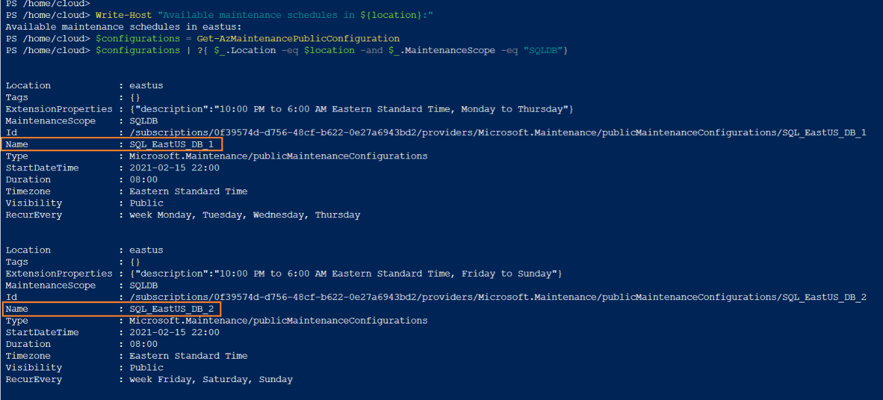Click the "SQLDB" string in the filter command
The image size is (883, 400).
pyautogui.click(x=543, y=50)
